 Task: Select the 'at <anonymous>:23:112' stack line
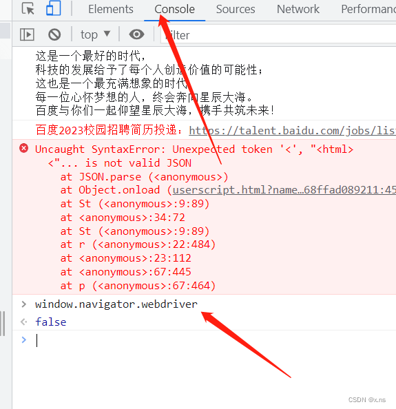tap(126, 258)
